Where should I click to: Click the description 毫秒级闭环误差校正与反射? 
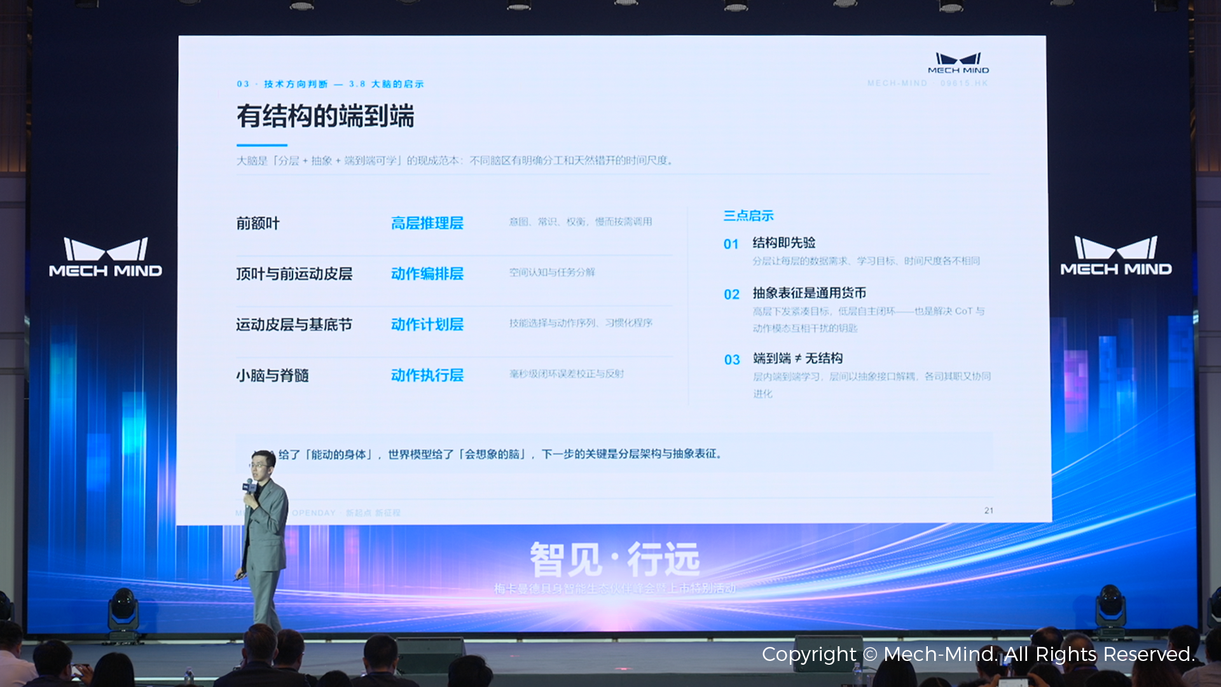click(566, 374)
